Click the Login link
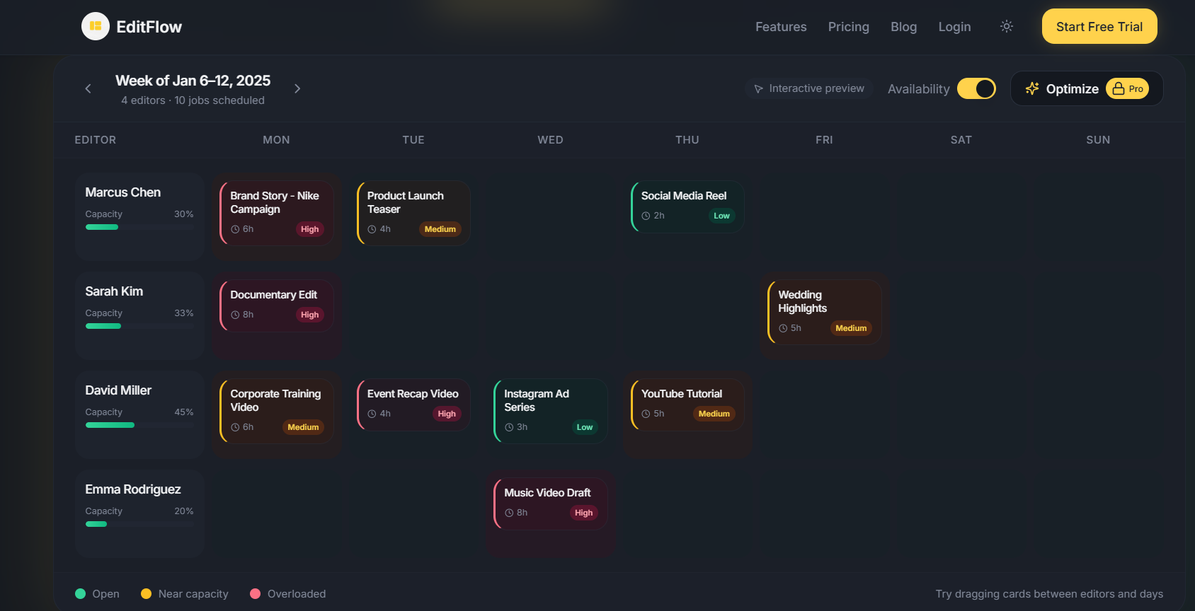The width and height of the screenshot is (1195, 611). pyautogui.click(x=954, y=27)
